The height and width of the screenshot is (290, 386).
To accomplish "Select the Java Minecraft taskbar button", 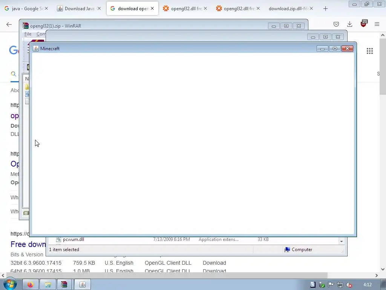I will (x=83, y=285).
